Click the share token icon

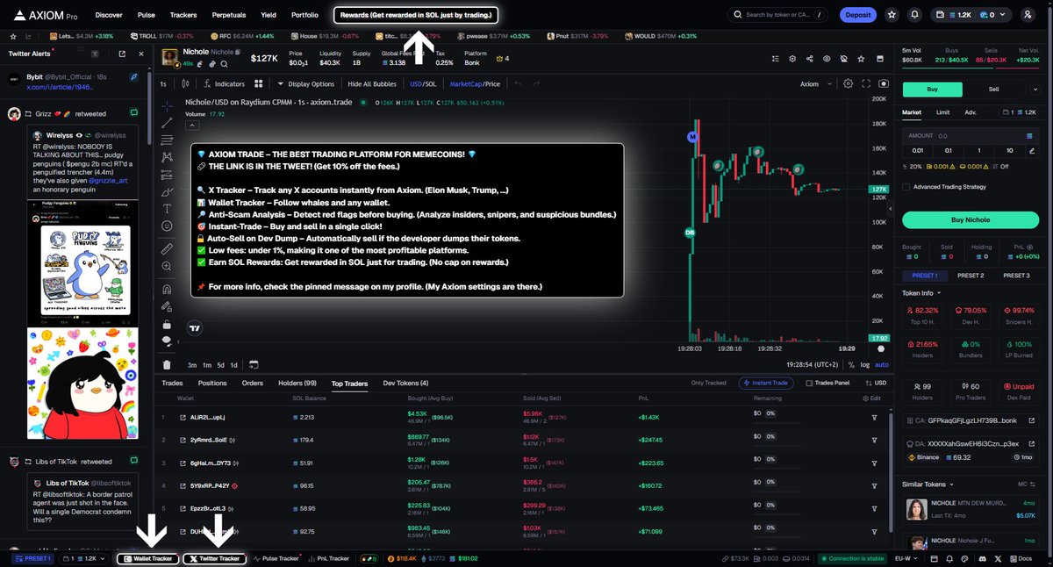pyautogui.click(x=808, y=59)
